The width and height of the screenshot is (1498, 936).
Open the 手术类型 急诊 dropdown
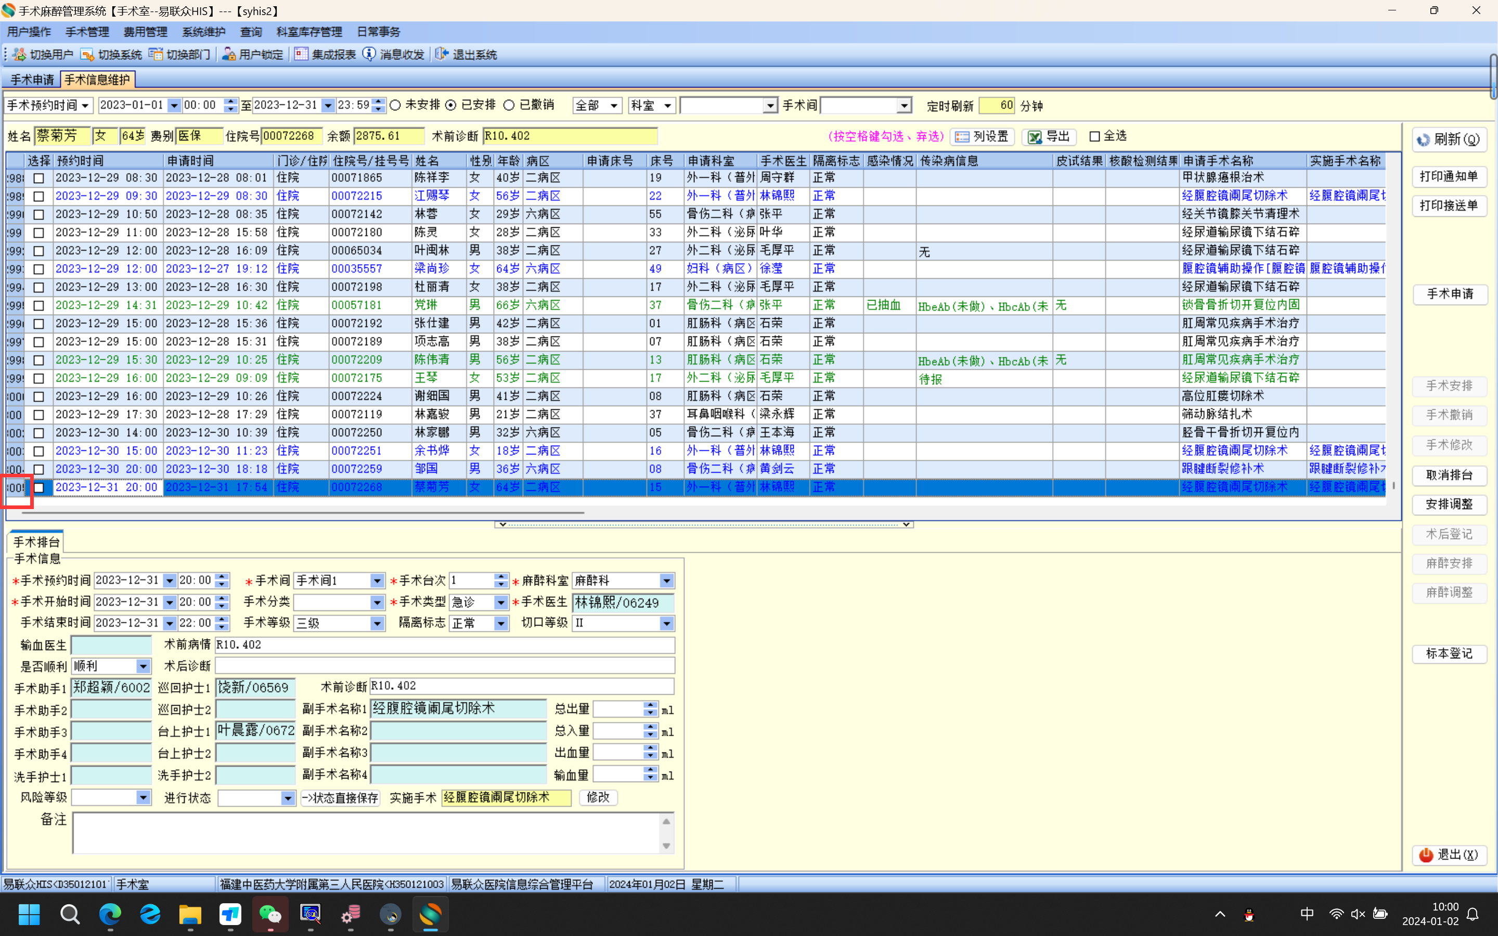[500, 602]
